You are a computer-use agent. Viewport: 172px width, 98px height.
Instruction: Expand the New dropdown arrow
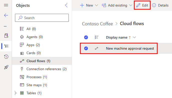[x=96, y=5]
